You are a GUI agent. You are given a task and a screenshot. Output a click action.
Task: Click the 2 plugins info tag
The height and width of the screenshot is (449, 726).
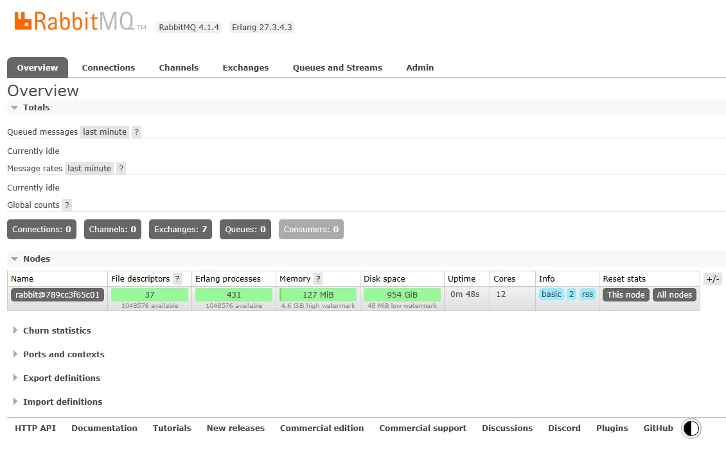(x=571, y=294)
